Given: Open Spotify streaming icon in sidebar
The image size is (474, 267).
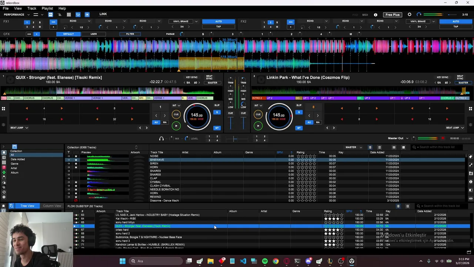Looking at the screenshot, I should click(4, 172).
